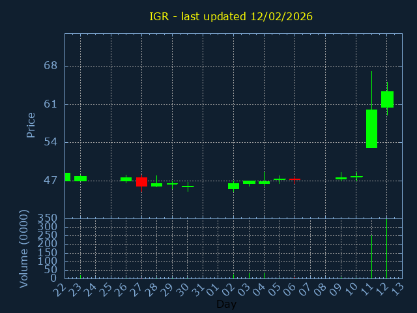Viewport: 417px width, 313px height.
Task: Click the green candlestick body on day 12
Action: click(x=387, y=99)
